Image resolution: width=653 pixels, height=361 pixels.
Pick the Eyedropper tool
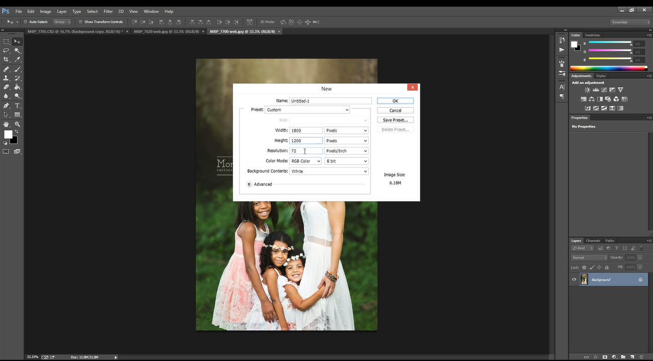click(x=17, y=60)
